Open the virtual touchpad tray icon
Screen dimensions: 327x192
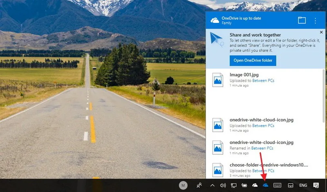[x=291, y=185]
